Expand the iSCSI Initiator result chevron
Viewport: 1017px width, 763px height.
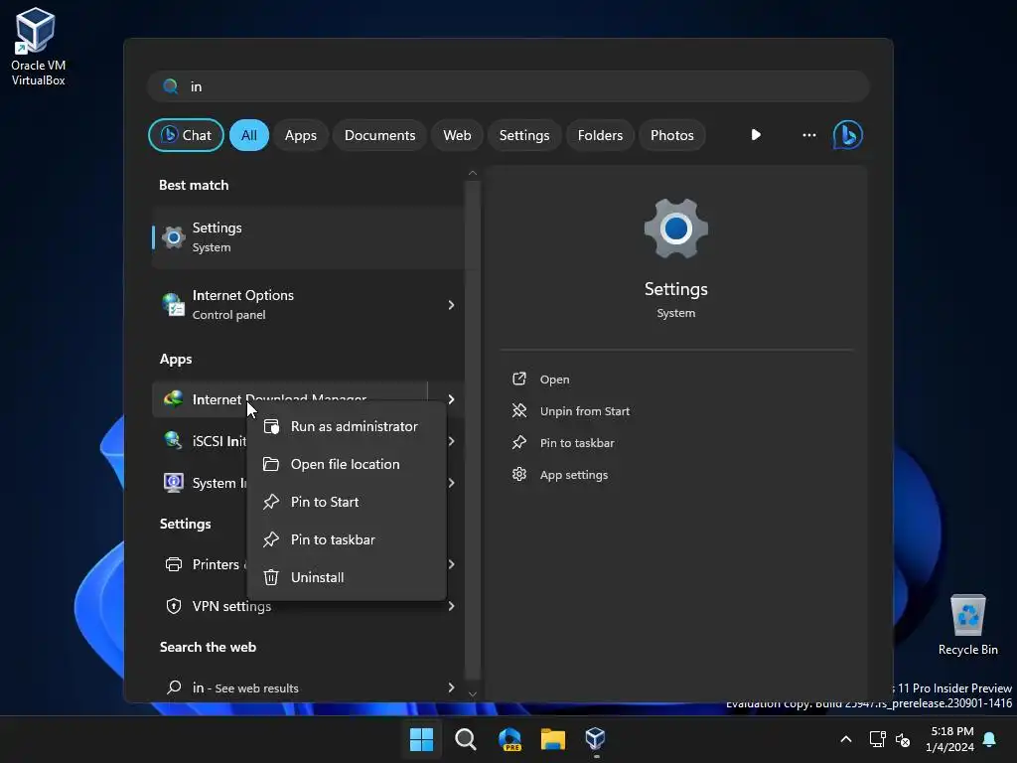point(451,440)
